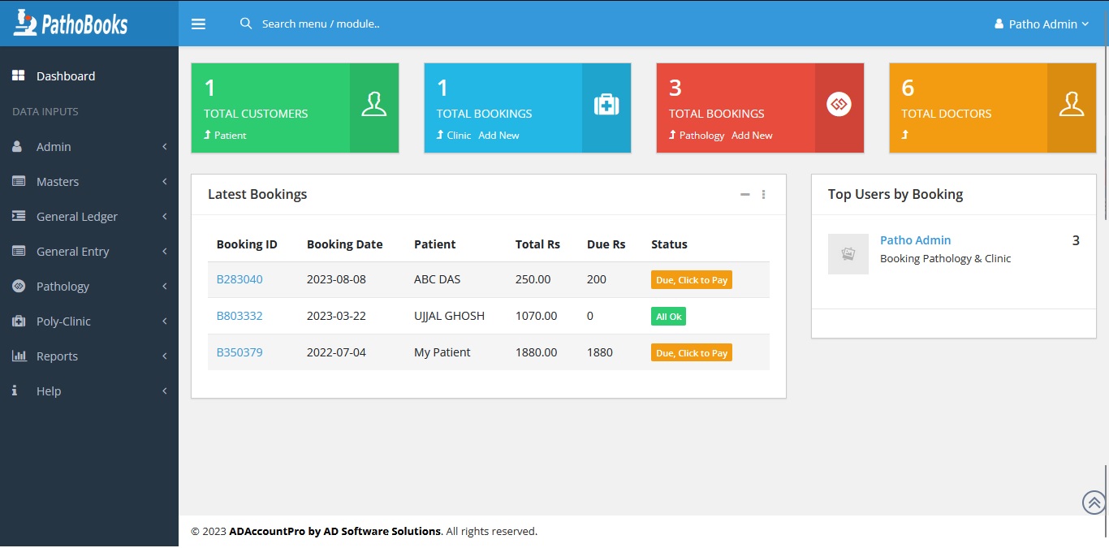This screenshot has width=1109, height=548.
Task: Click the doctor icon on Total Doctors card
Action: click(1072, 105)
